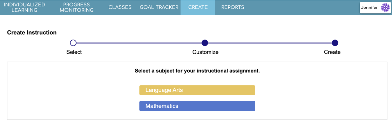
Task: Go to the Classes tab
Action: tap(120, 7)
